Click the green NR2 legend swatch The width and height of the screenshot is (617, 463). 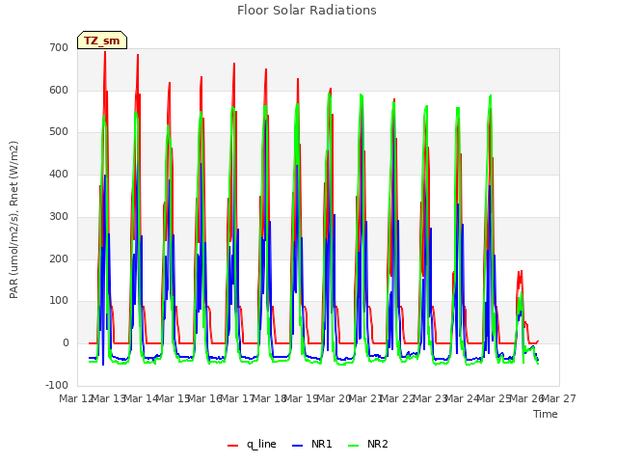(x=354, y=446)
